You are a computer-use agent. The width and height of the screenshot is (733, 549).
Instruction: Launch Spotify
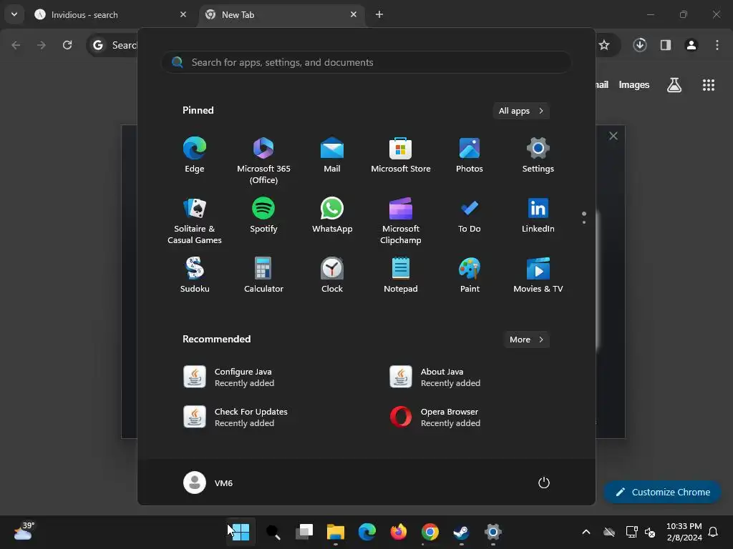[x=263, y=215]
